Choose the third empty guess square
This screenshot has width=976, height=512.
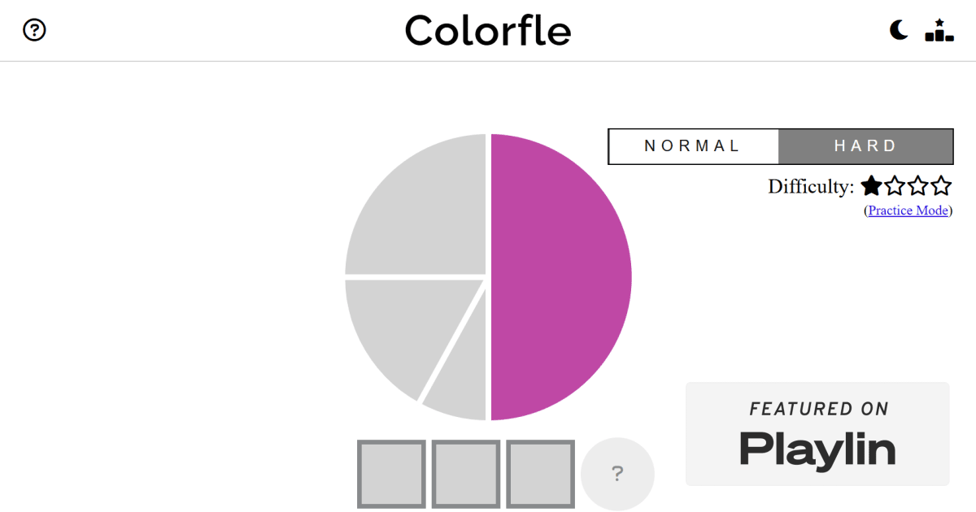541,474
